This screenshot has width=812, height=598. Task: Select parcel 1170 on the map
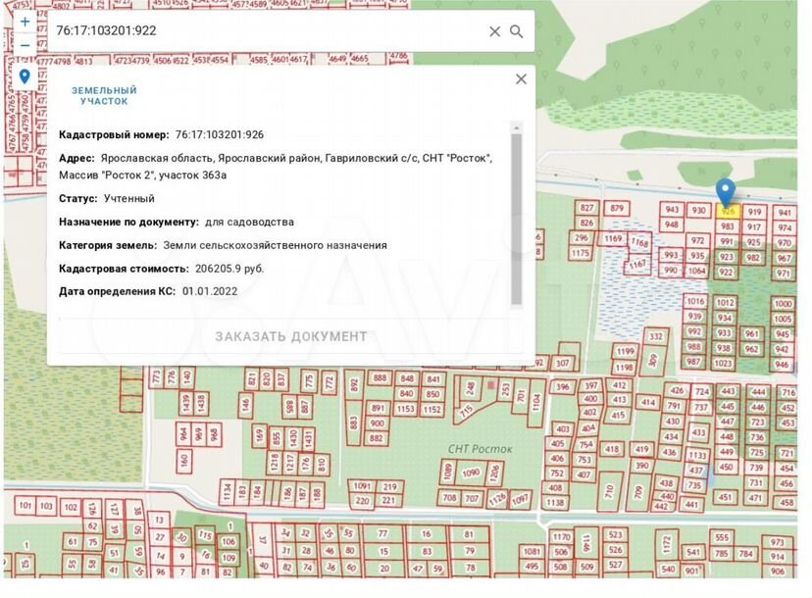pyautogui.click(x=561, y=537)
